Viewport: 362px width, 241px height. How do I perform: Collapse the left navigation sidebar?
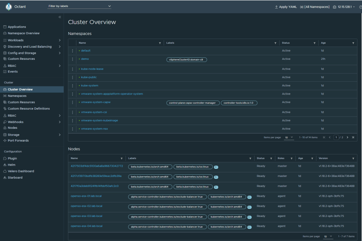60,17
